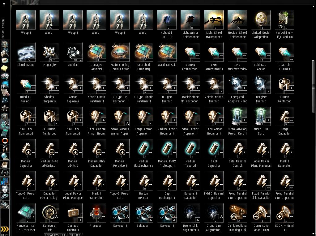Select the Armor Kinetic Hardener I
Screen dimensions: 316x236
pos(96,89)
